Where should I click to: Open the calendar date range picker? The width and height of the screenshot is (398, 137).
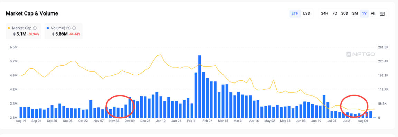click(x=382, y=14)
